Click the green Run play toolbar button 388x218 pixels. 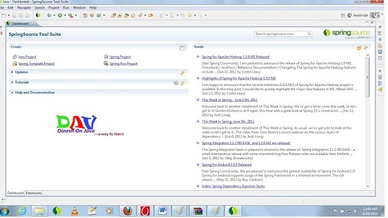60,15
